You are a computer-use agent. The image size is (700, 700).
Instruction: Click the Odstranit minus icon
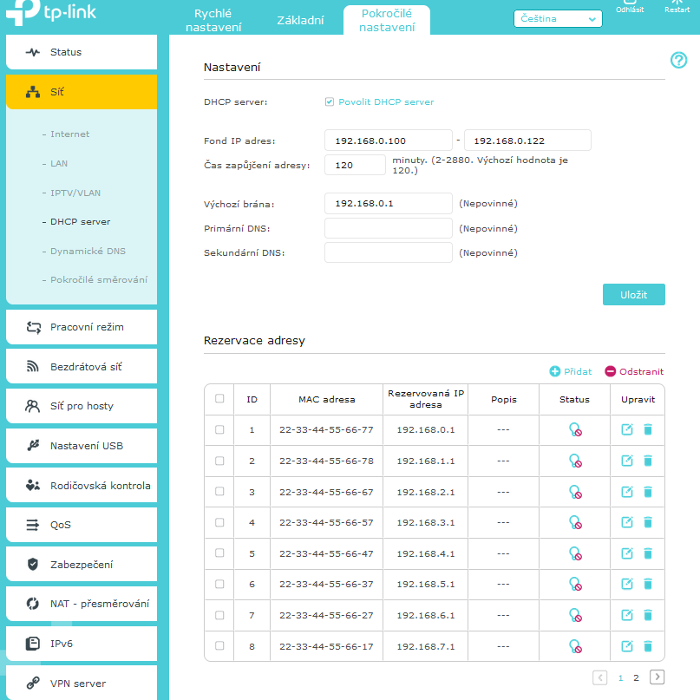coord(611,371)
